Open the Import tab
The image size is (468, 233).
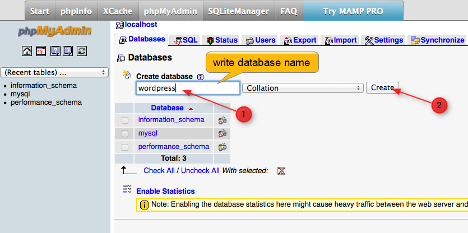341,40
